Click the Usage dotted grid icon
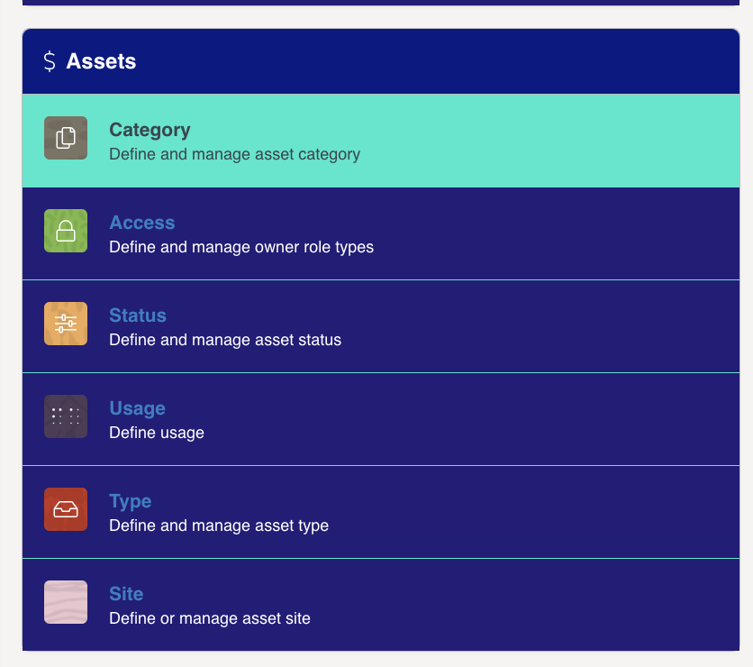This screenshot has width=753, height=667. pos(66,416)
